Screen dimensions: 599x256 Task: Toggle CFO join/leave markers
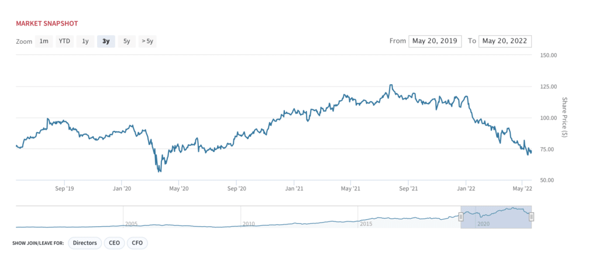point(137,243)
